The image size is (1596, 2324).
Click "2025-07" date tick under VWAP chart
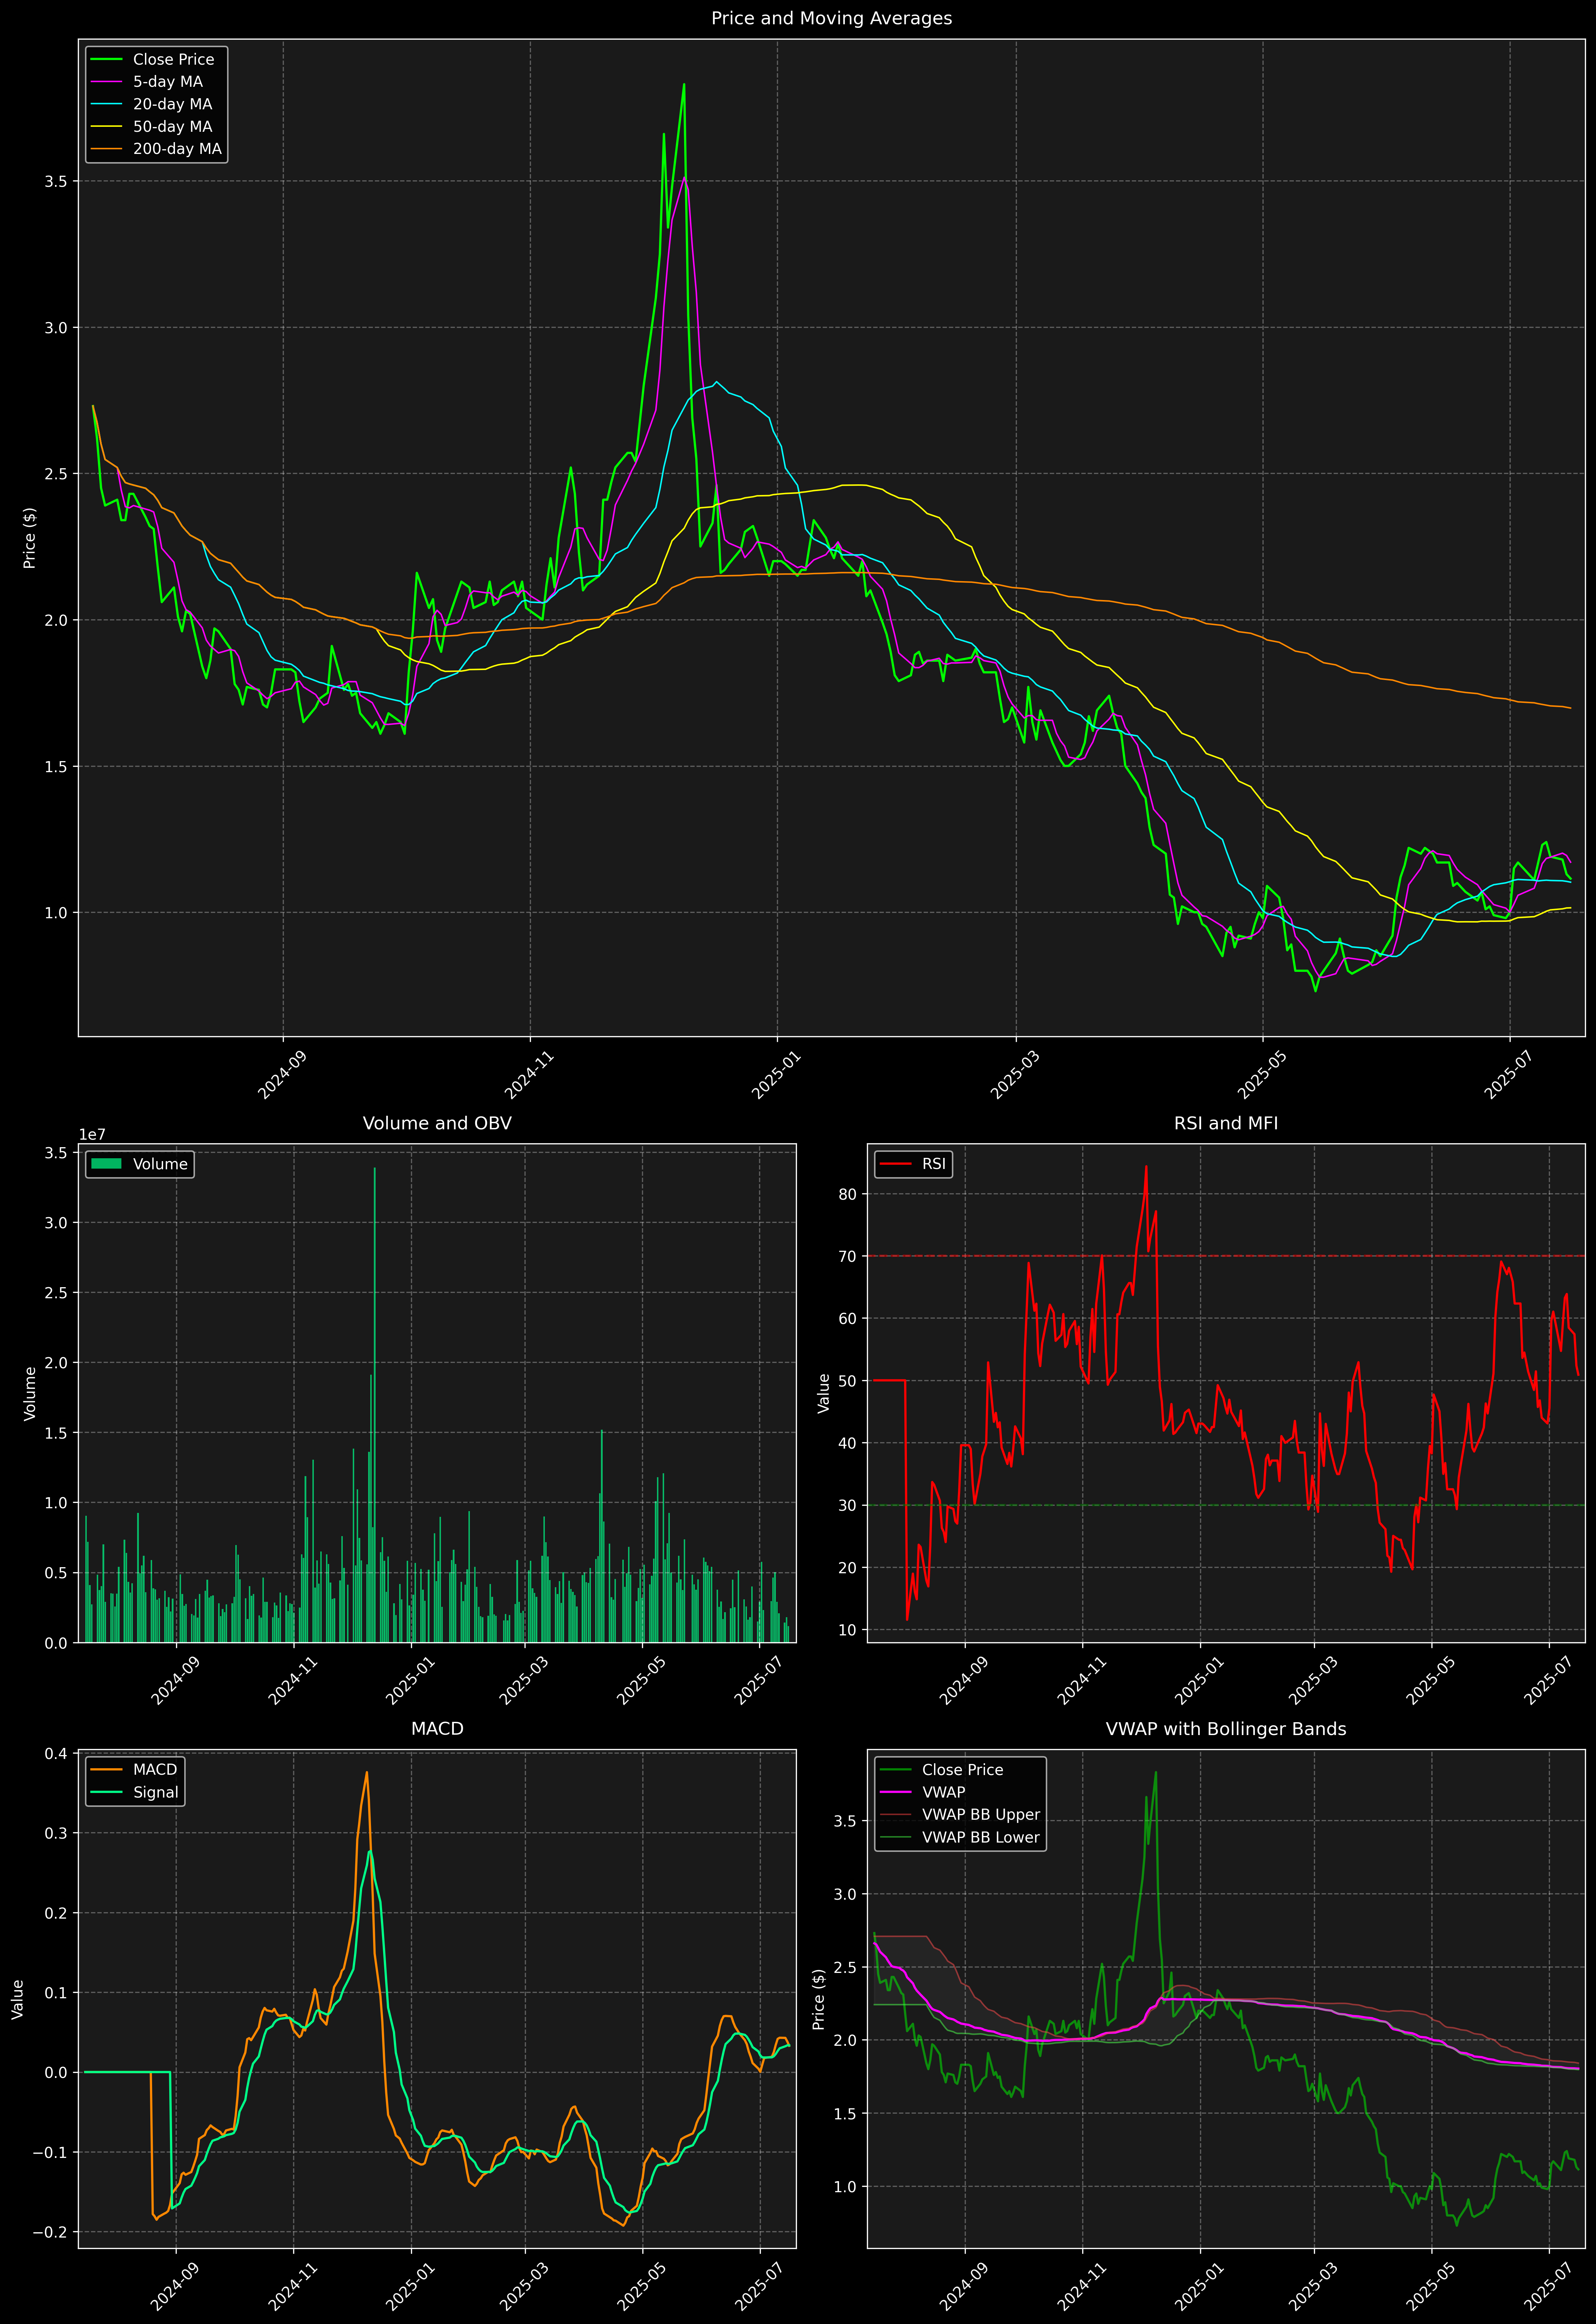click(1549, 2286)
